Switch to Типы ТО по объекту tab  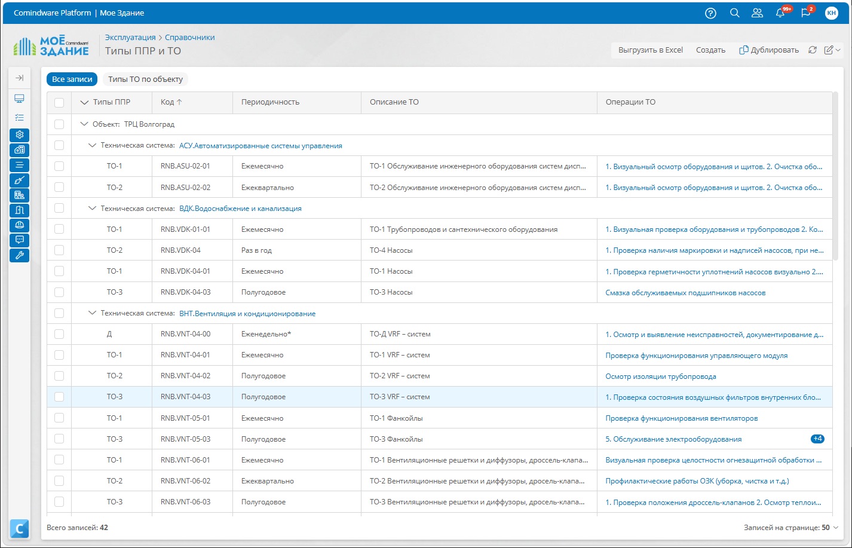[145, 79]
